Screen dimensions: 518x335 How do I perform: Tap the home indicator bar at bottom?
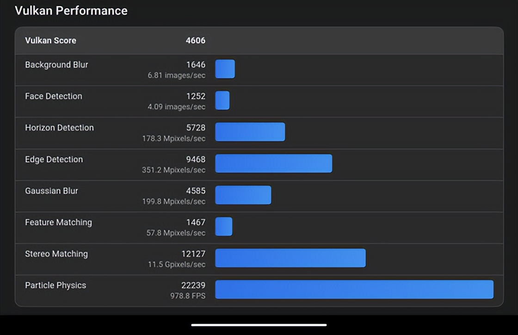[x=259, y=325]
